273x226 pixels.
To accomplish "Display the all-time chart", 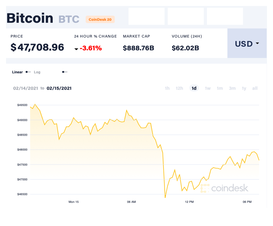I will [255, 88].
